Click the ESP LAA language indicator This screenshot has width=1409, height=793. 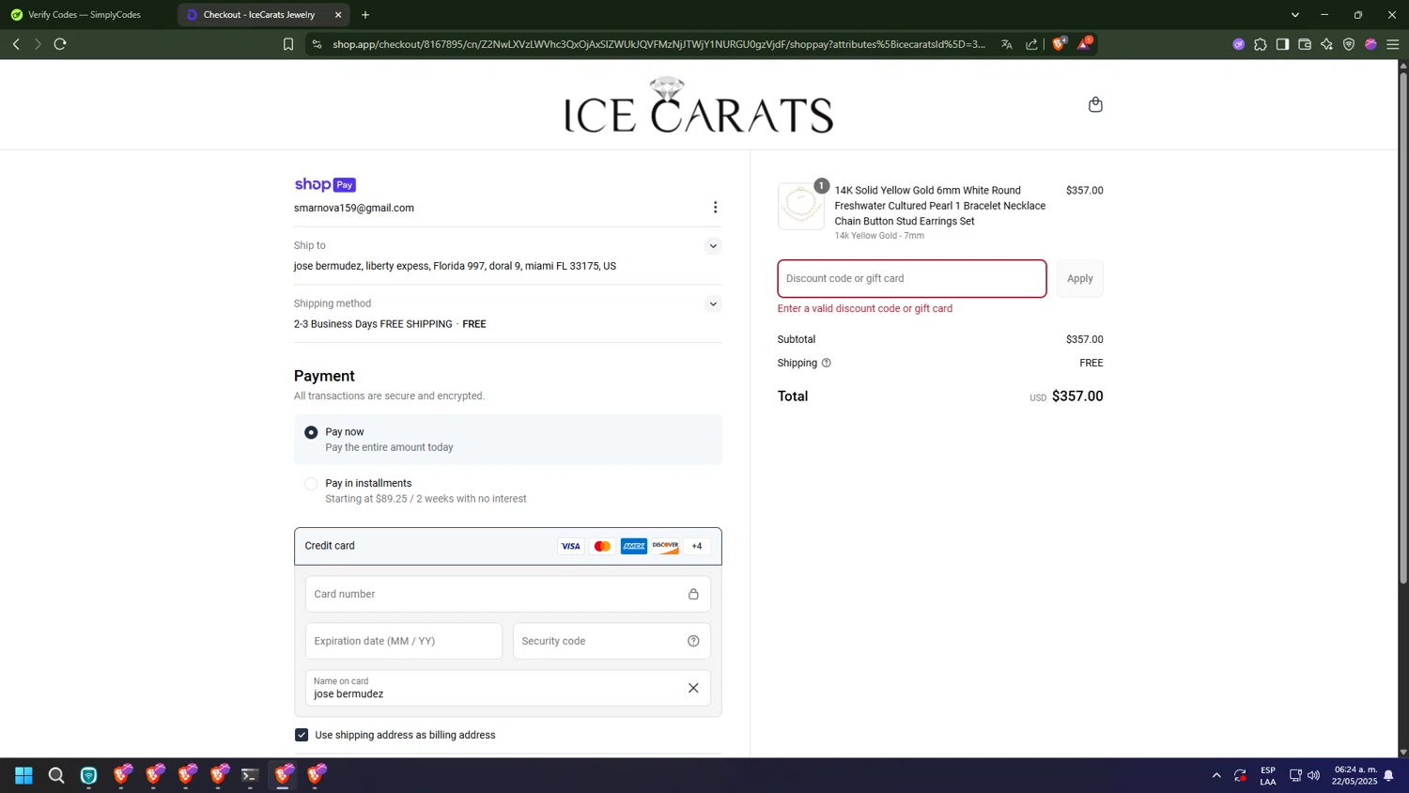[x=1268, y=775]
